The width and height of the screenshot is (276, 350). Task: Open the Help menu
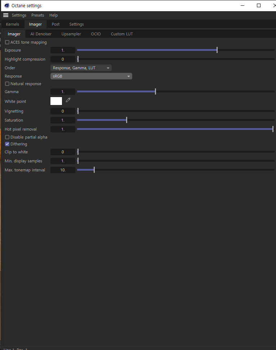53,15
